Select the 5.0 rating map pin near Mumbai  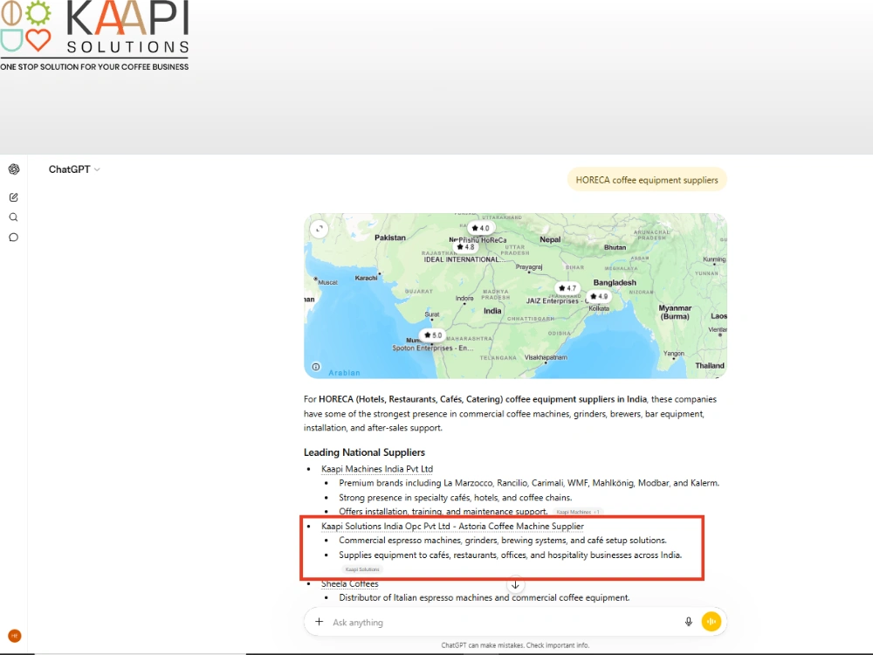coord(433,335)
